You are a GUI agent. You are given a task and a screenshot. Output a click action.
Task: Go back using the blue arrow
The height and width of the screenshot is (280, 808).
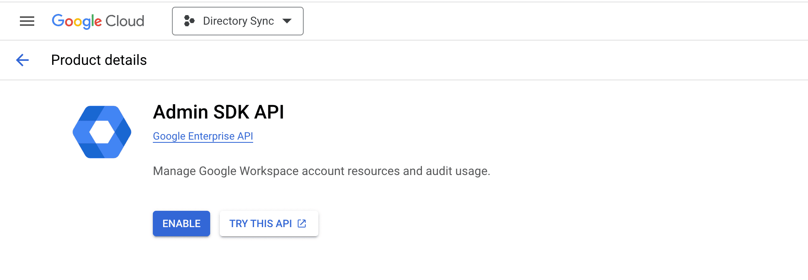pyautogui.click(x=22, y=60)
